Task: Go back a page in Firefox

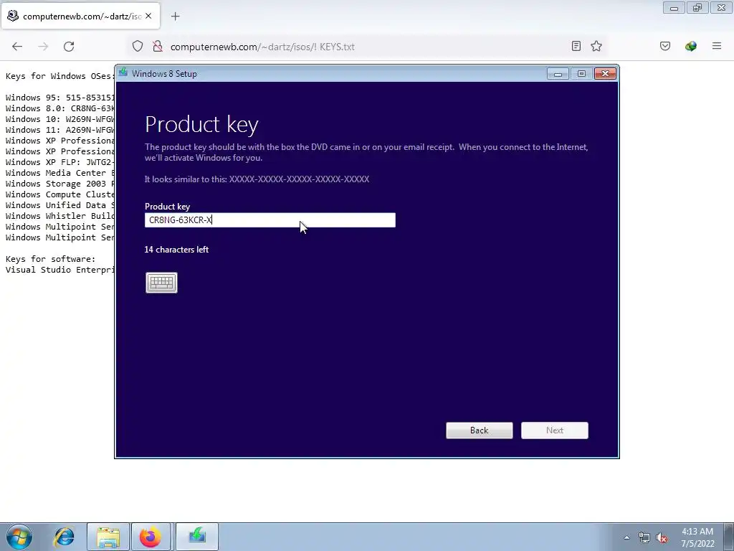Action: coord(17,47)
